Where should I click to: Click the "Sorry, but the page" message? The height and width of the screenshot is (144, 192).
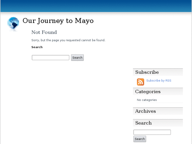tap(68, 40)
